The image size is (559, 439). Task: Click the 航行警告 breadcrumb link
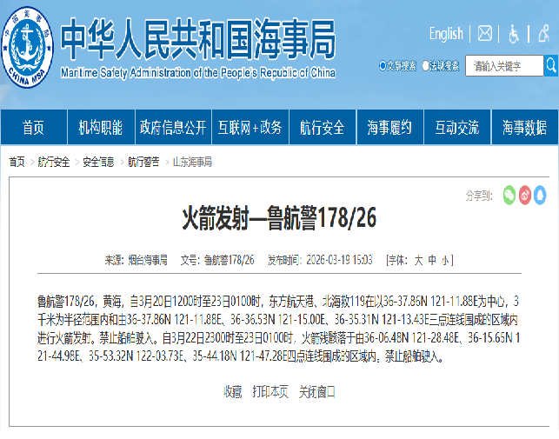(143, 163)
